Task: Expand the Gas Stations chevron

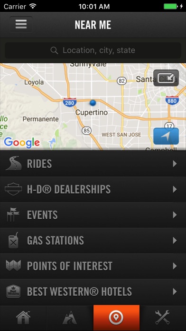Action: pyautogui.click(x=175, y=241)
